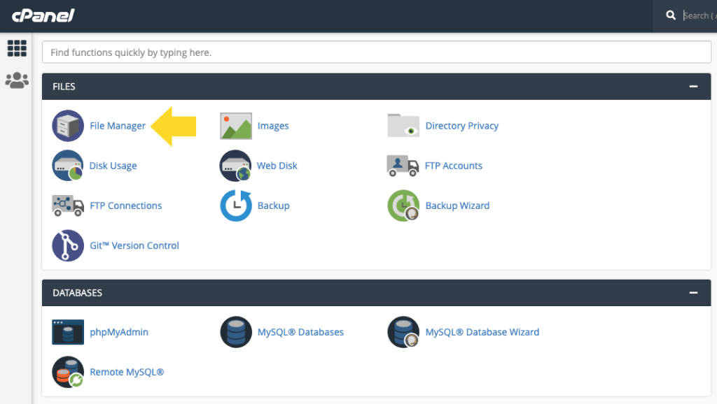Open the User Manager people icon
Screen dimensions: 717x404
pos(17,80)
